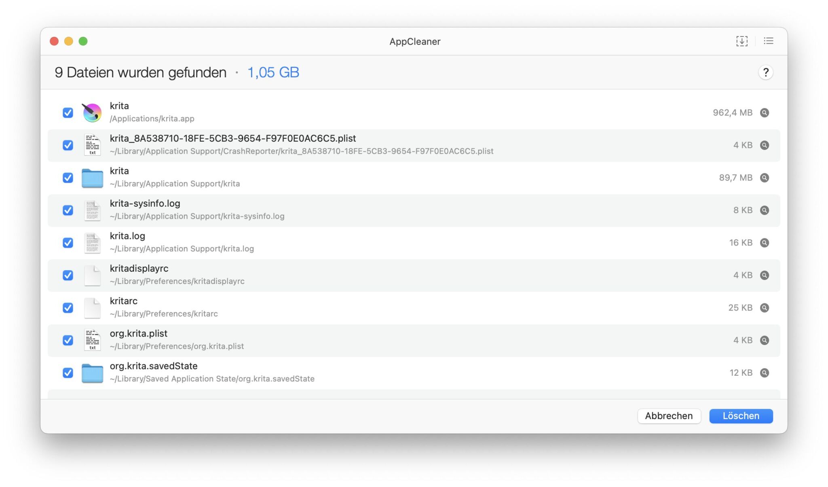Click the AppCleaner window title
This screenshot has width=828, height=487.
coord(415,41)
